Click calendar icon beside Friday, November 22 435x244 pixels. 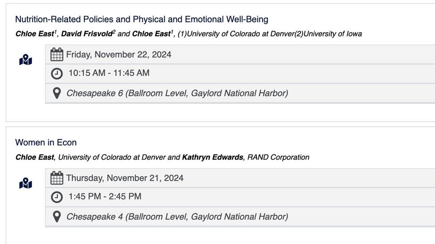click(x=57, y=54)
